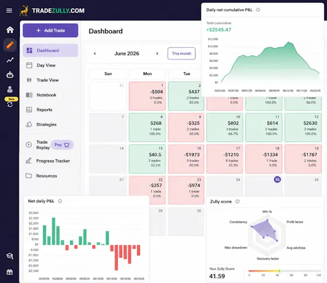The width and height of the screenshot is (327, 283).
Task: Open the hamburger menu icon
Action: coord(9,10)
